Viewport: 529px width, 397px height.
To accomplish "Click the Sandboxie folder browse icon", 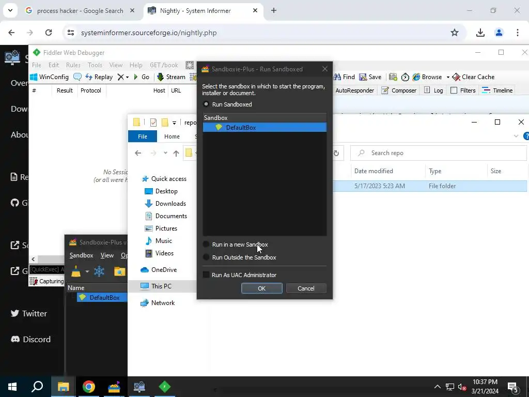I will tap(119, 271).
